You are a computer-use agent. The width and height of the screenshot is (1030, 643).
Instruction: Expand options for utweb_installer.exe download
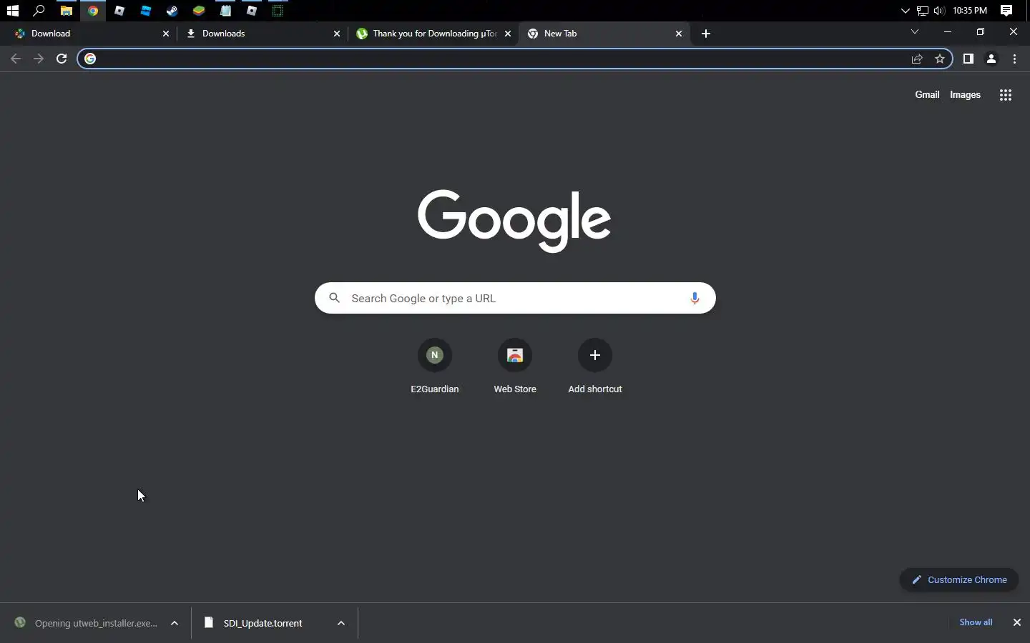[175, 623]
